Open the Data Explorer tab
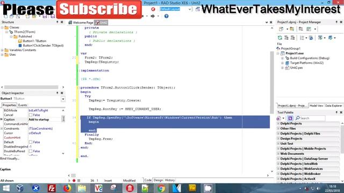Viewport: 344px width, 193px height. pos(333,106)
